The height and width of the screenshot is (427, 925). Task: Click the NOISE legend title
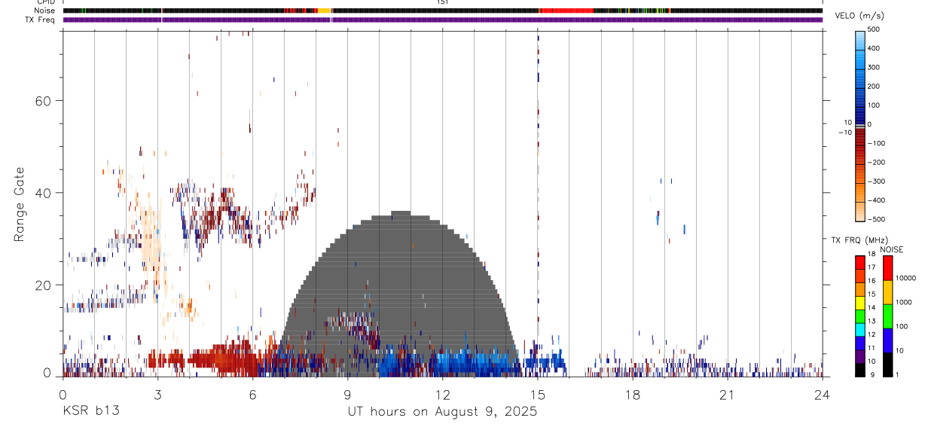[892, 249]
